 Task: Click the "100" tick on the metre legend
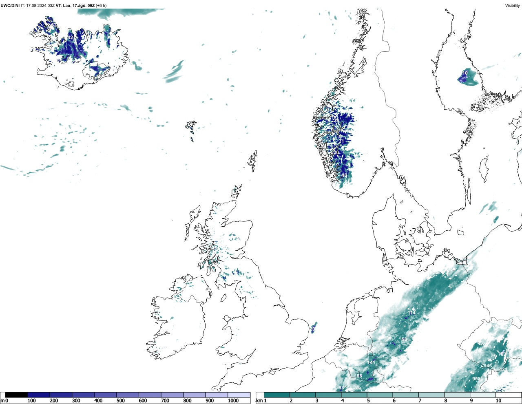click(x=31, y=401)
